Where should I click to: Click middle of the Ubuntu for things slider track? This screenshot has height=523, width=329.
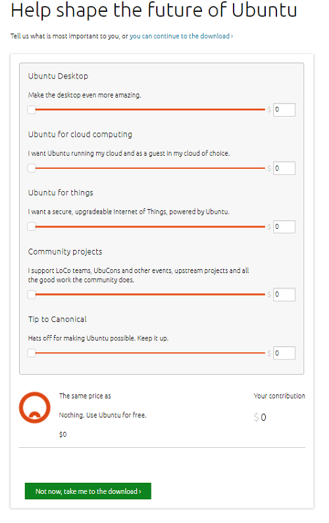pos(150,226)
